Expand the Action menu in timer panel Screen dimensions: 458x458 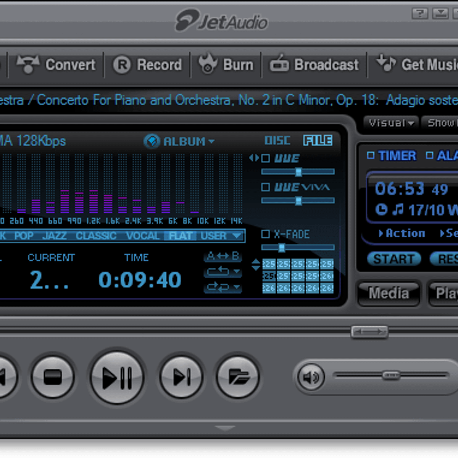click(x=402, y=233)
